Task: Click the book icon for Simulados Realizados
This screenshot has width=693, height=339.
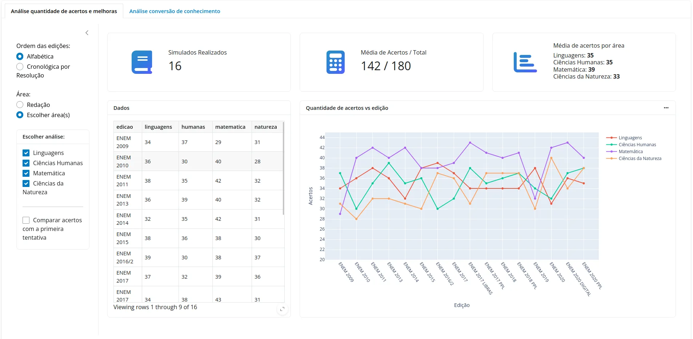Action: pyautogui.click(x=142, y=62)
